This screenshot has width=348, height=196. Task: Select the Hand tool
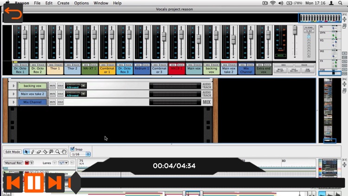tap(64, 152)
